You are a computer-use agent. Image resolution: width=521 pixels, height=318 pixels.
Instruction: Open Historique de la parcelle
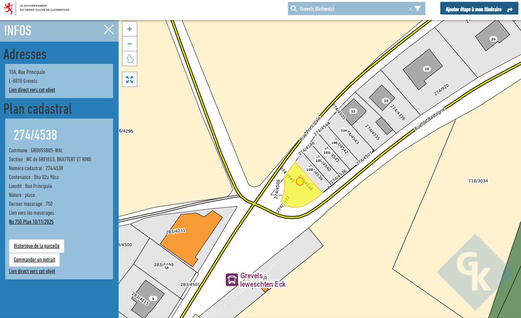36,246
